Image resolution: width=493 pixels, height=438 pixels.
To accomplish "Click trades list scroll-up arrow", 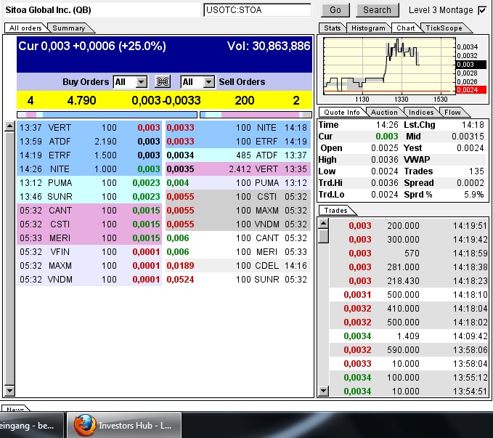I will (323, 223).
